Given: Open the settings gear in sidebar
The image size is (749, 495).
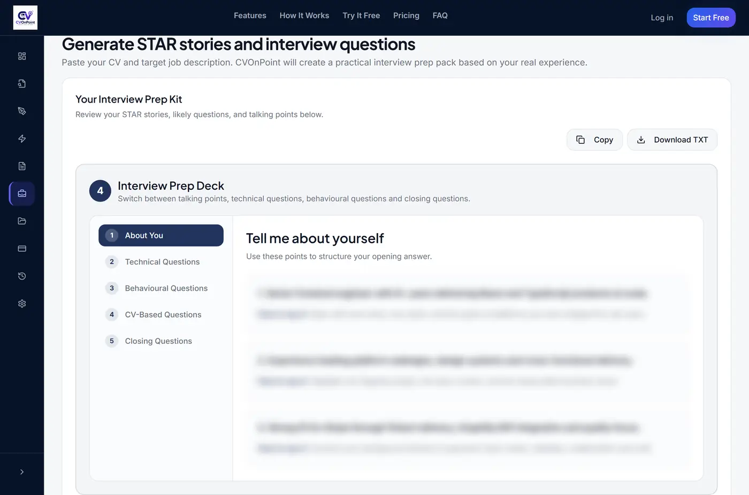Looking at the screenshot, I should [x=22, y=304].
